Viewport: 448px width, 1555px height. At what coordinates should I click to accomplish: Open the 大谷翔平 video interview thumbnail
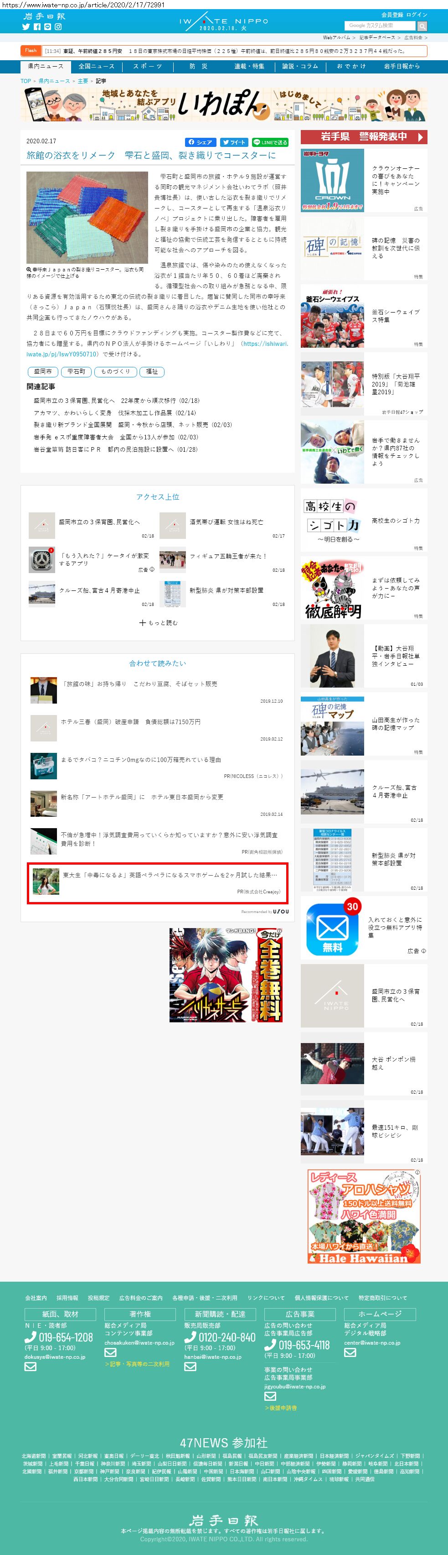[x=332, y=656]
